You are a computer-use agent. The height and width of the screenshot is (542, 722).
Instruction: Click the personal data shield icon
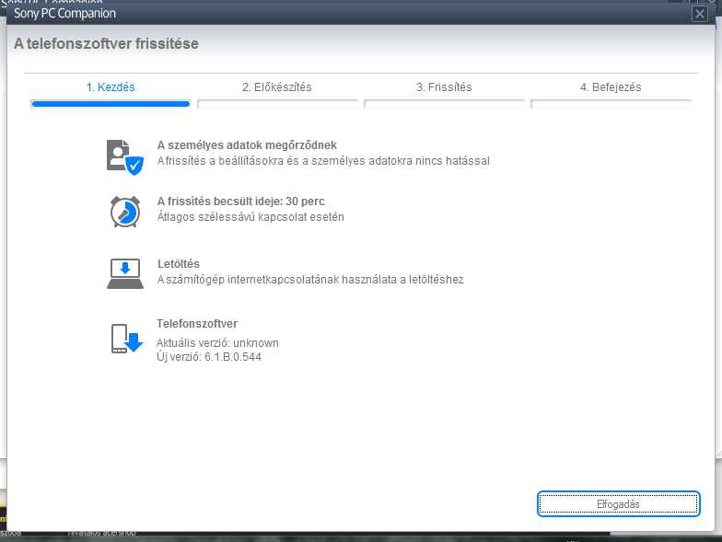(x=125, y=156)
